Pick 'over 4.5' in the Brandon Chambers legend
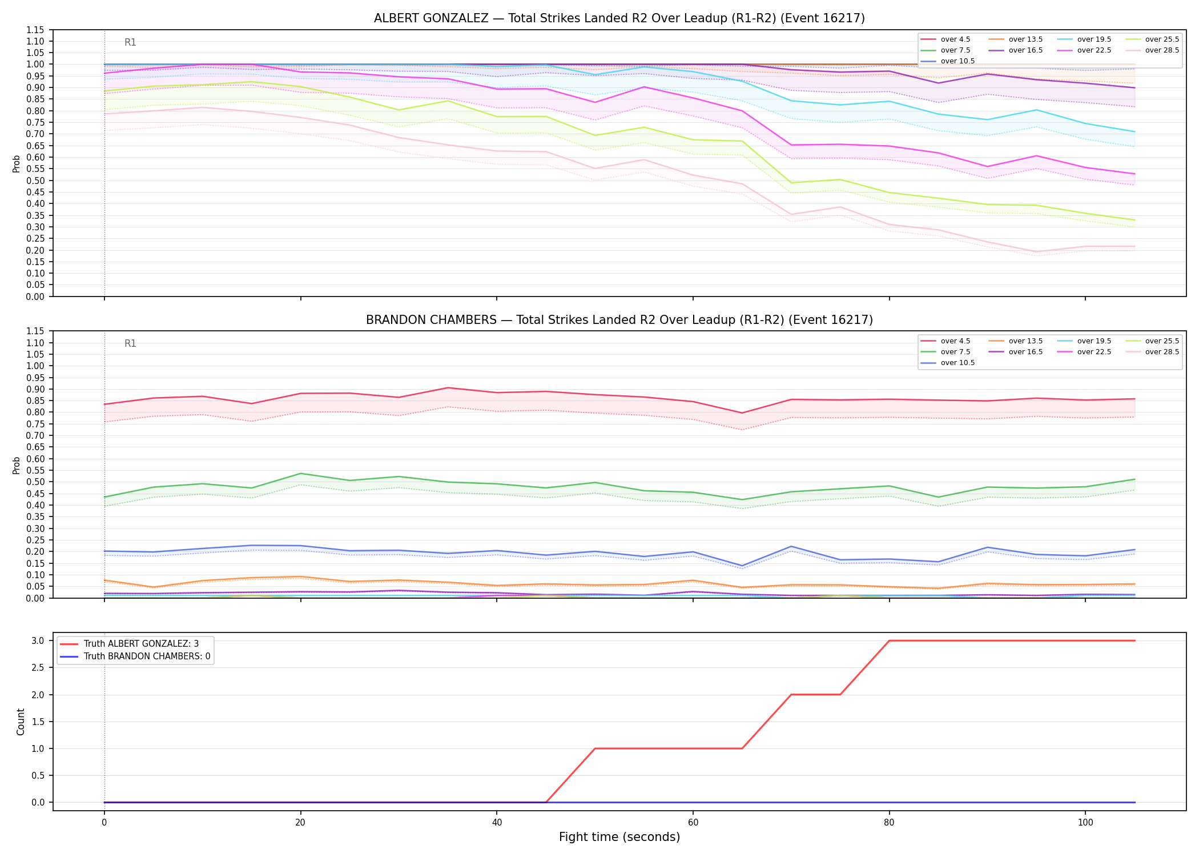The height and width of the screenshot is (857, 1199). coord(945,341)
